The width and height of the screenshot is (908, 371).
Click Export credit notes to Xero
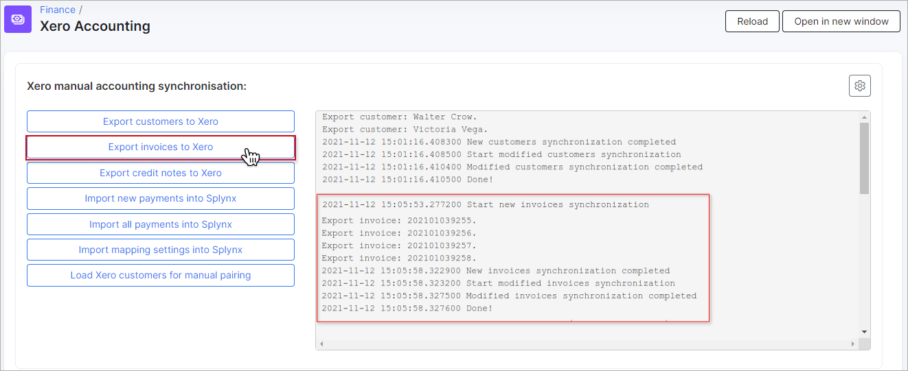[x=161, y=173]
